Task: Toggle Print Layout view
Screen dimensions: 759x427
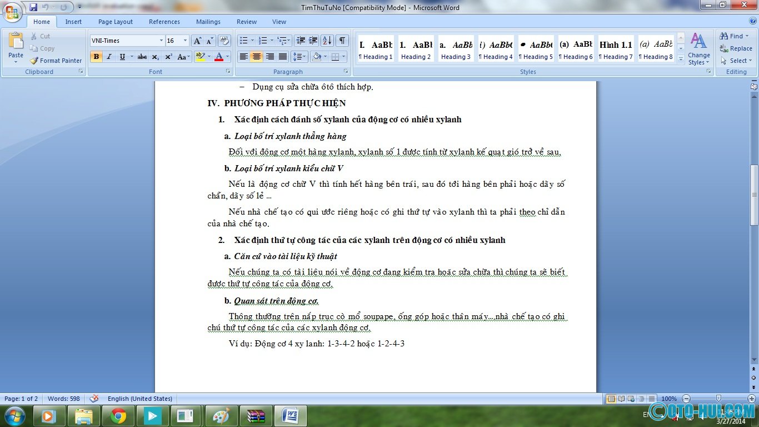Action: (611, 399)
